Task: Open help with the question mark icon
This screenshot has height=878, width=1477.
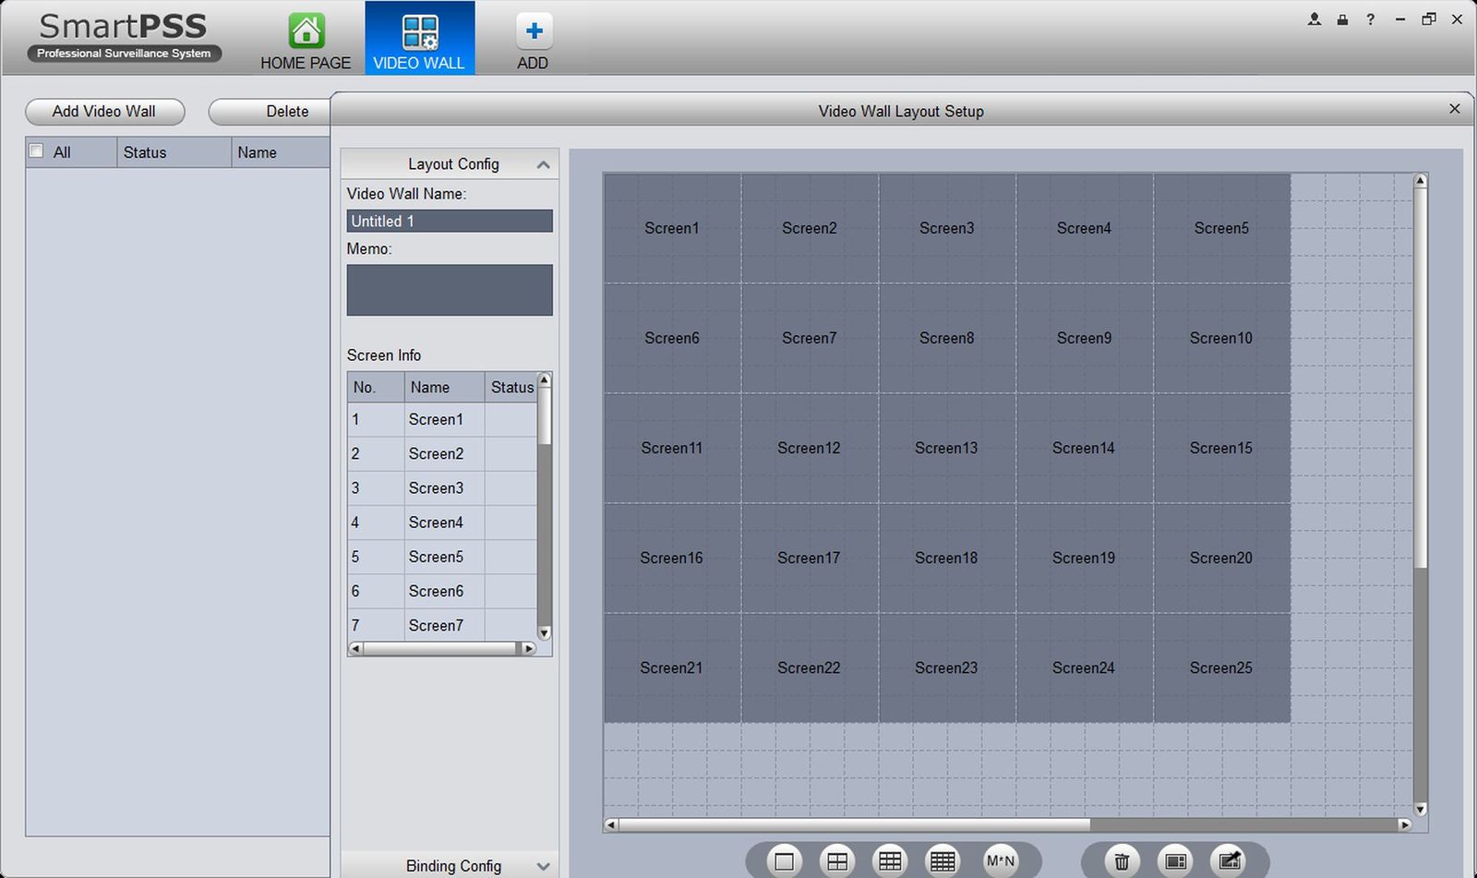Action: point(1371,19)
